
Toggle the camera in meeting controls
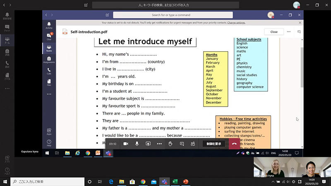126,144
